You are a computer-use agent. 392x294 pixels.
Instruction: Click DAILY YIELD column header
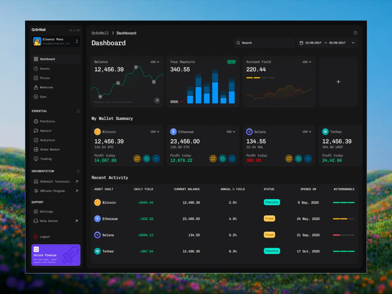click(143, 189)
